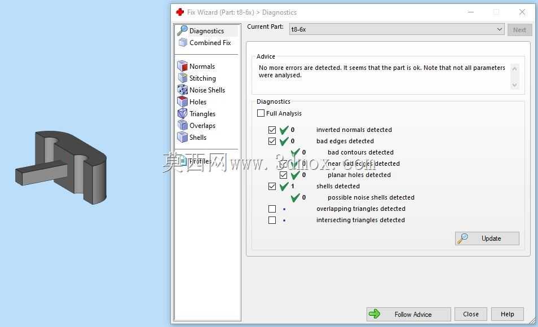Open the Current Part dropdown
538x327 pixels.
[396, 29]
